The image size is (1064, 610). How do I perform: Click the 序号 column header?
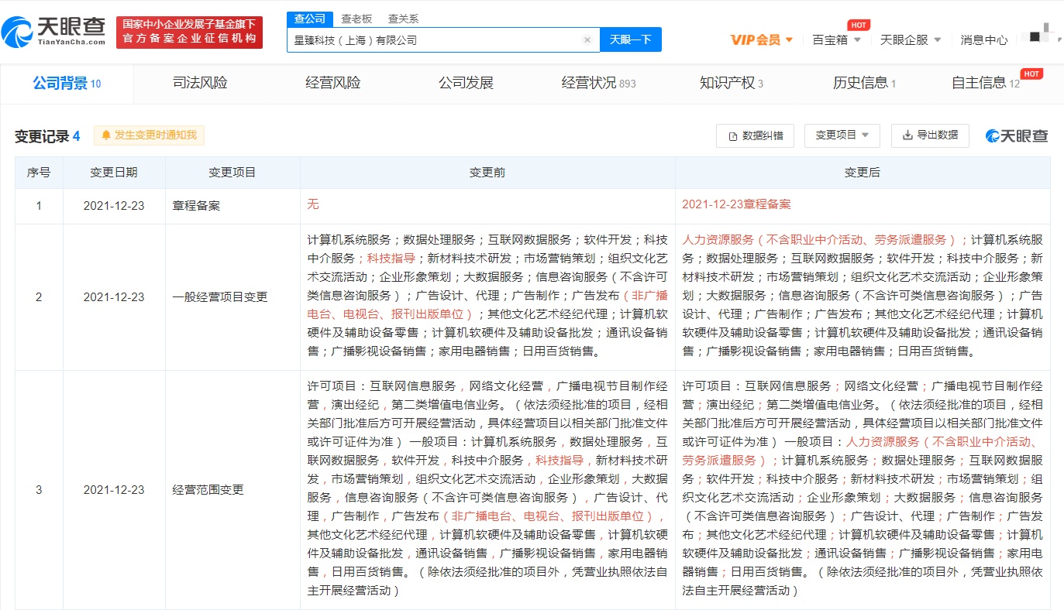click(39, 173)
